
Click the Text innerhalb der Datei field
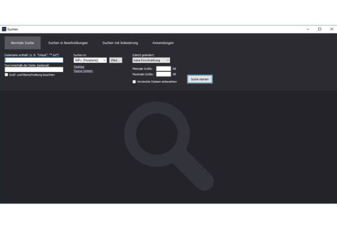coord(34,70)
